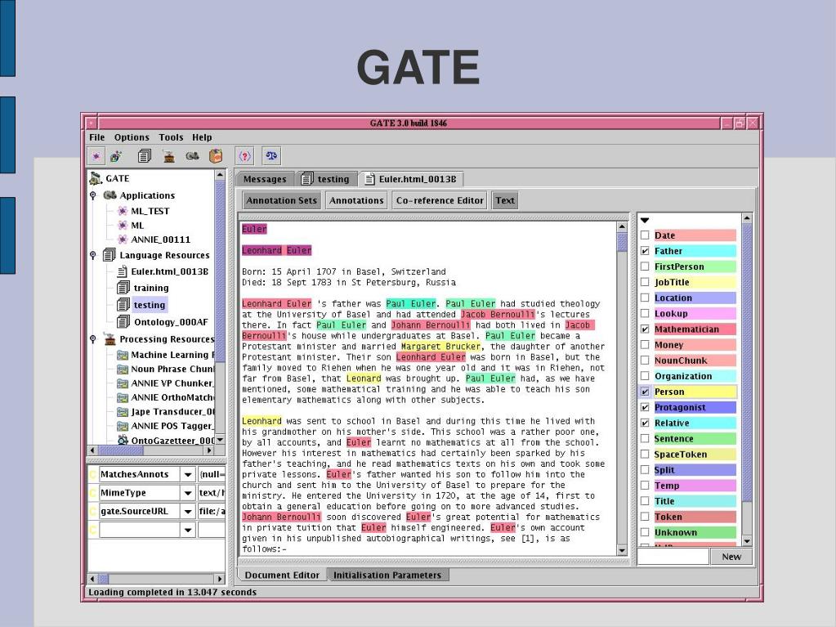
Task: Uncheck the Father annotation checkbox
Action: tap(645, 251)
